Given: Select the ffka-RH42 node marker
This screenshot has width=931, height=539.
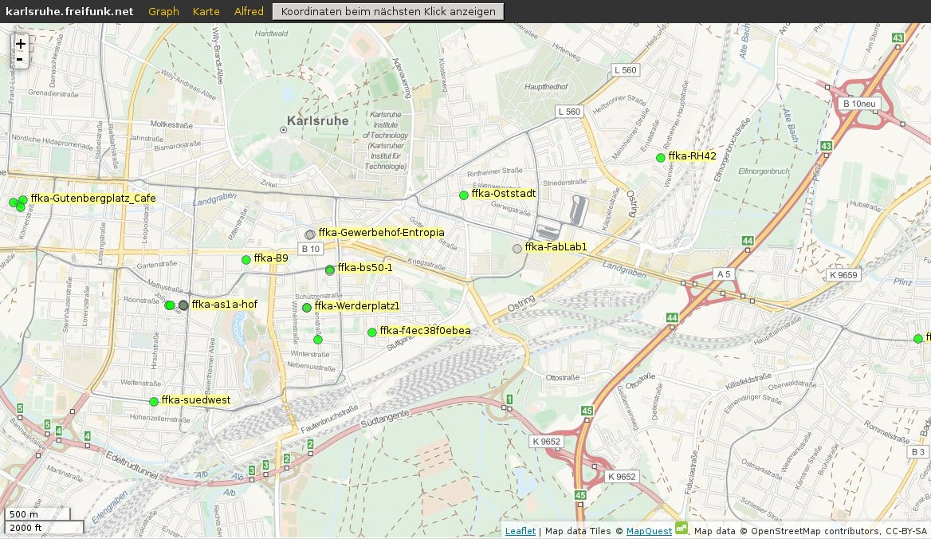Looking at the screenshot, I should coord(660,157).
